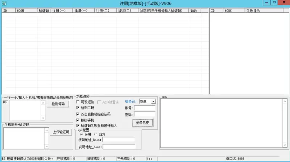290x162 pixels.
Task: Select the 四方 radio button
Action: tap(96, 134)
